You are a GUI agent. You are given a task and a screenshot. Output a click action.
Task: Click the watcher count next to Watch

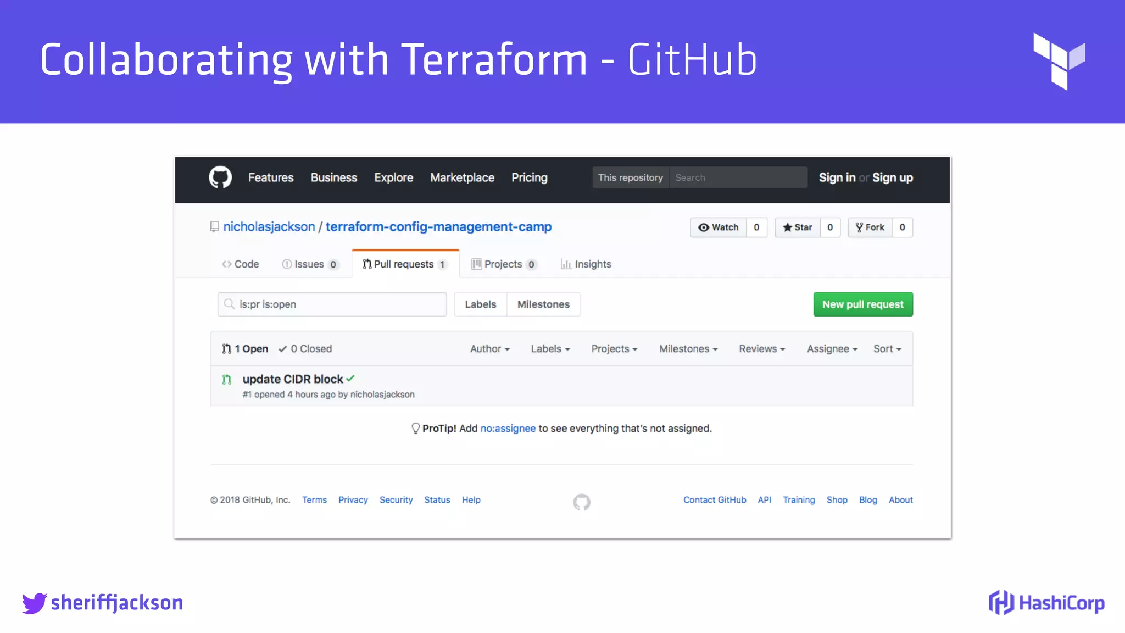[756, 227]
